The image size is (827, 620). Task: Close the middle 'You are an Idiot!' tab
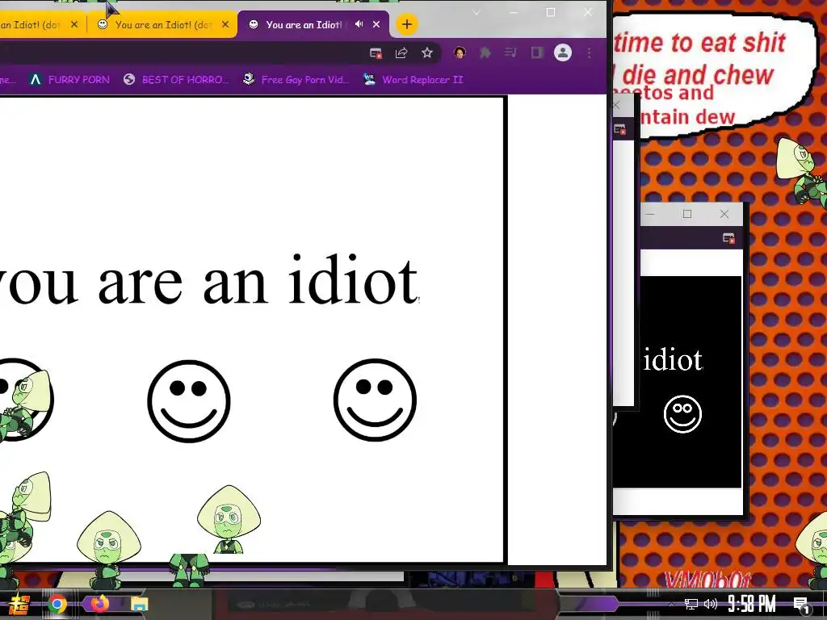tap(225, 24)
